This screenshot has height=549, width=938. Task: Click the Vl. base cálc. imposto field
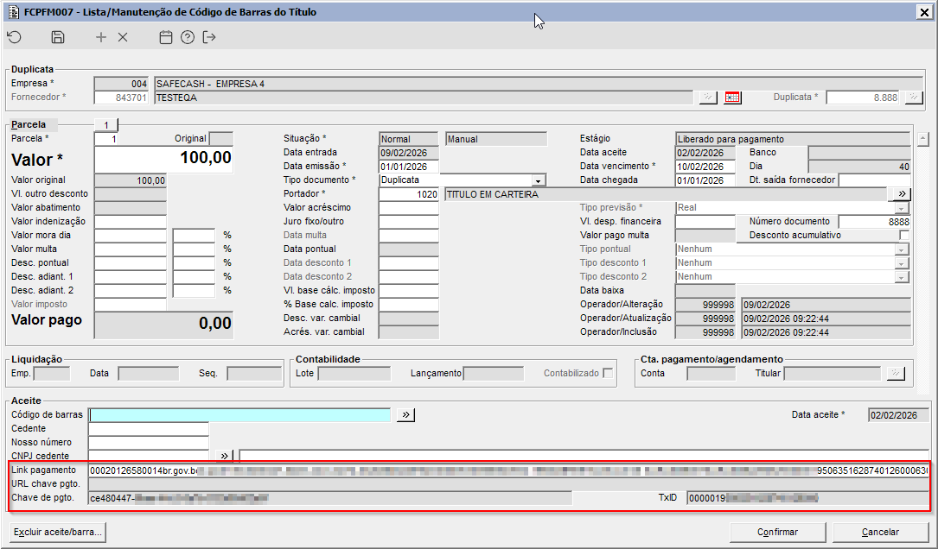[x=409, y=290]
